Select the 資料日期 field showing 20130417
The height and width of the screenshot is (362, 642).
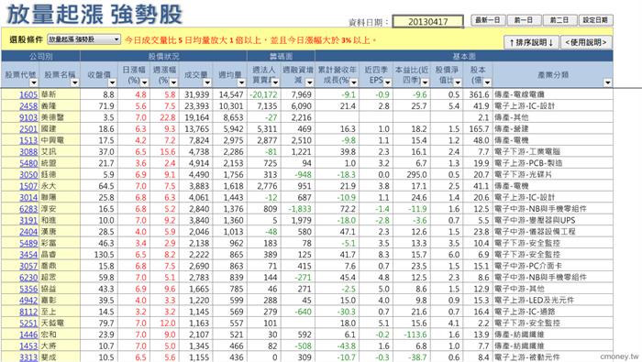428,21
